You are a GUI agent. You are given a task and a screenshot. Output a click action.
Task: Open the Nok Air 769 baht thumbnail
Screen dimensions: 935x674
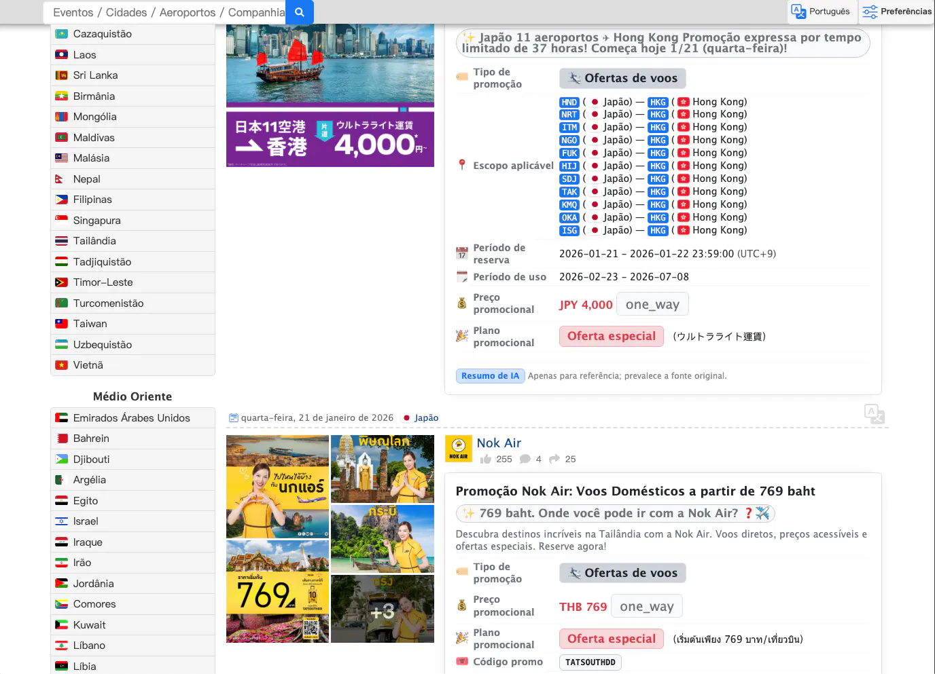(x=277, y=592)
